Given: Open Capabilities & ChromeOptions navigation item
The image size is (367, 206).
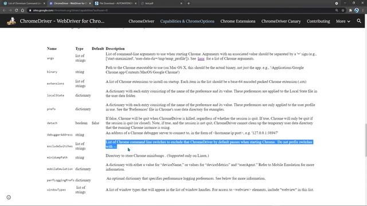Looking at the screenshot, I should (188, 21).
